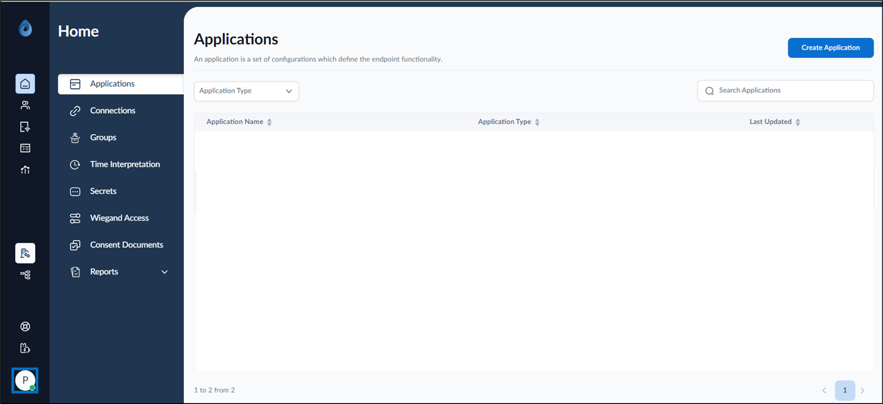Click the highlighted building settings rail icon
The height and width of the screenshot is (404, 883).
25,253
